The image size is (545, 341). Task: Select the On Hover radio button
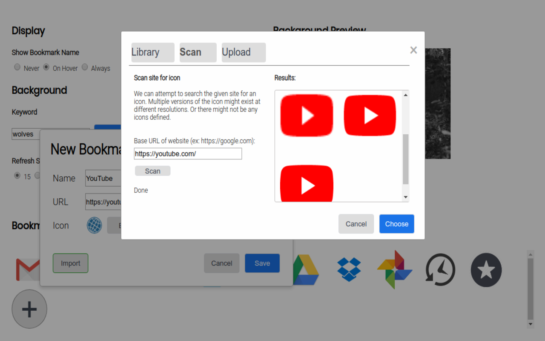point(46,67)
